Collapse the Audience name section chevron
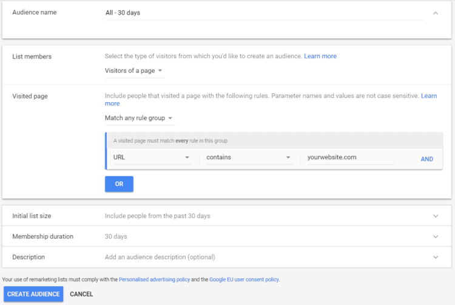 pyautogui.click(x=435, y=13)
